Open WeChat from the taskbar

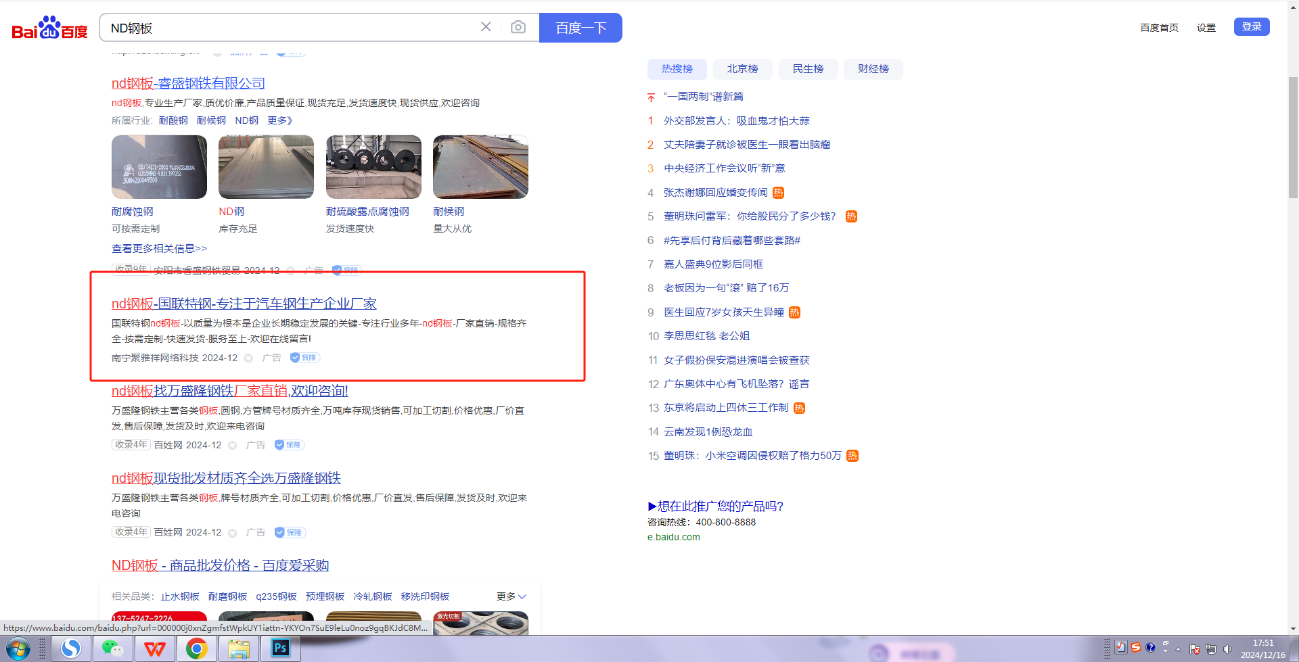point(112,649)
